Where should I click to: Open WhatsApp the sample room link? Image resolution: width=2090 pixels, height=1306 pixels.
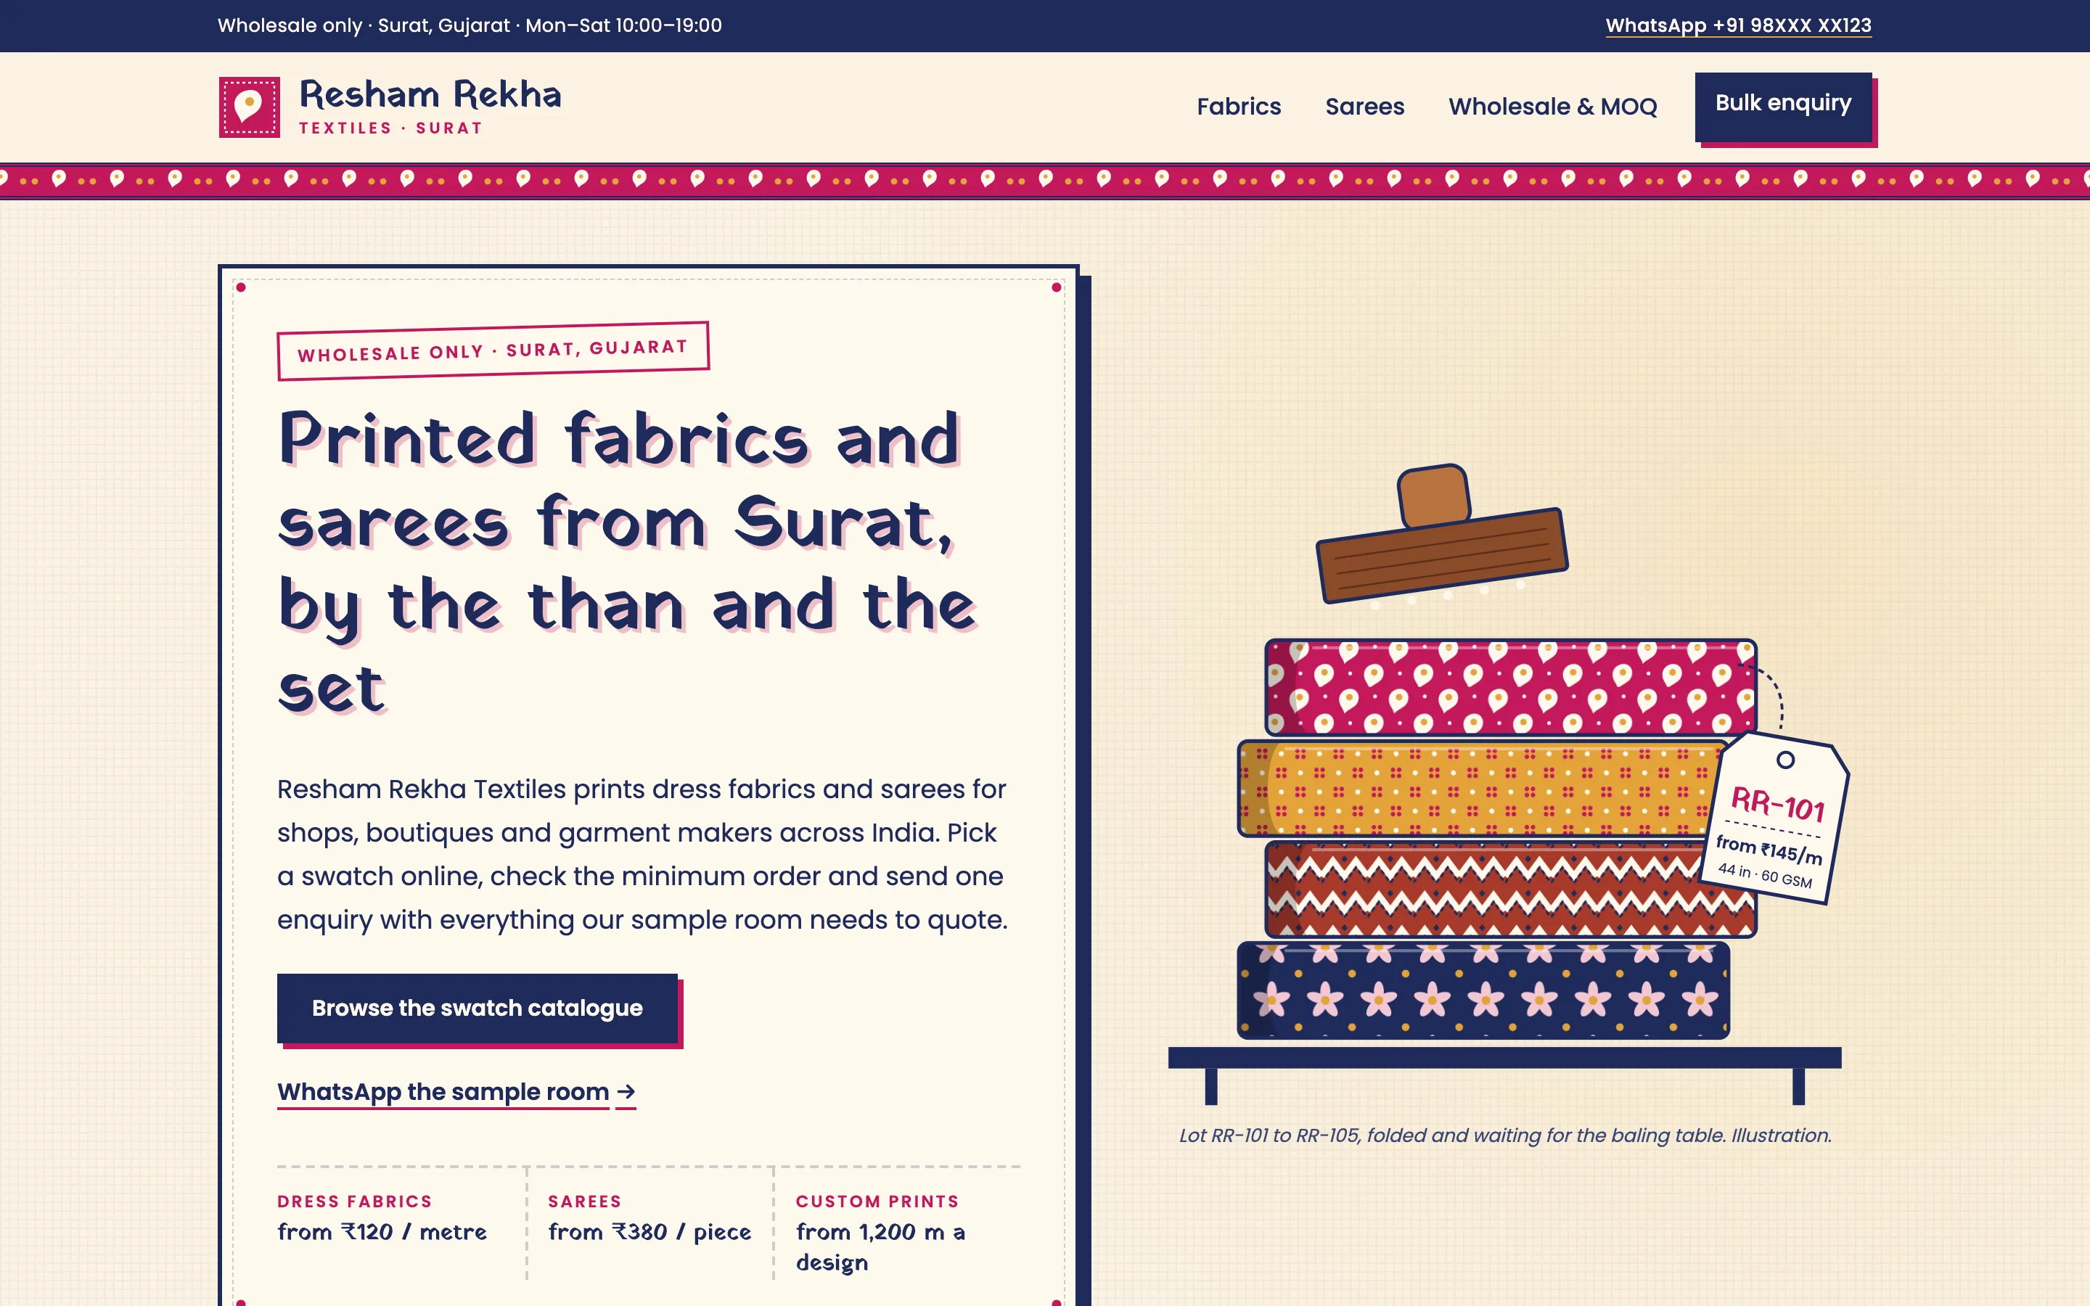coord(456,1092)
